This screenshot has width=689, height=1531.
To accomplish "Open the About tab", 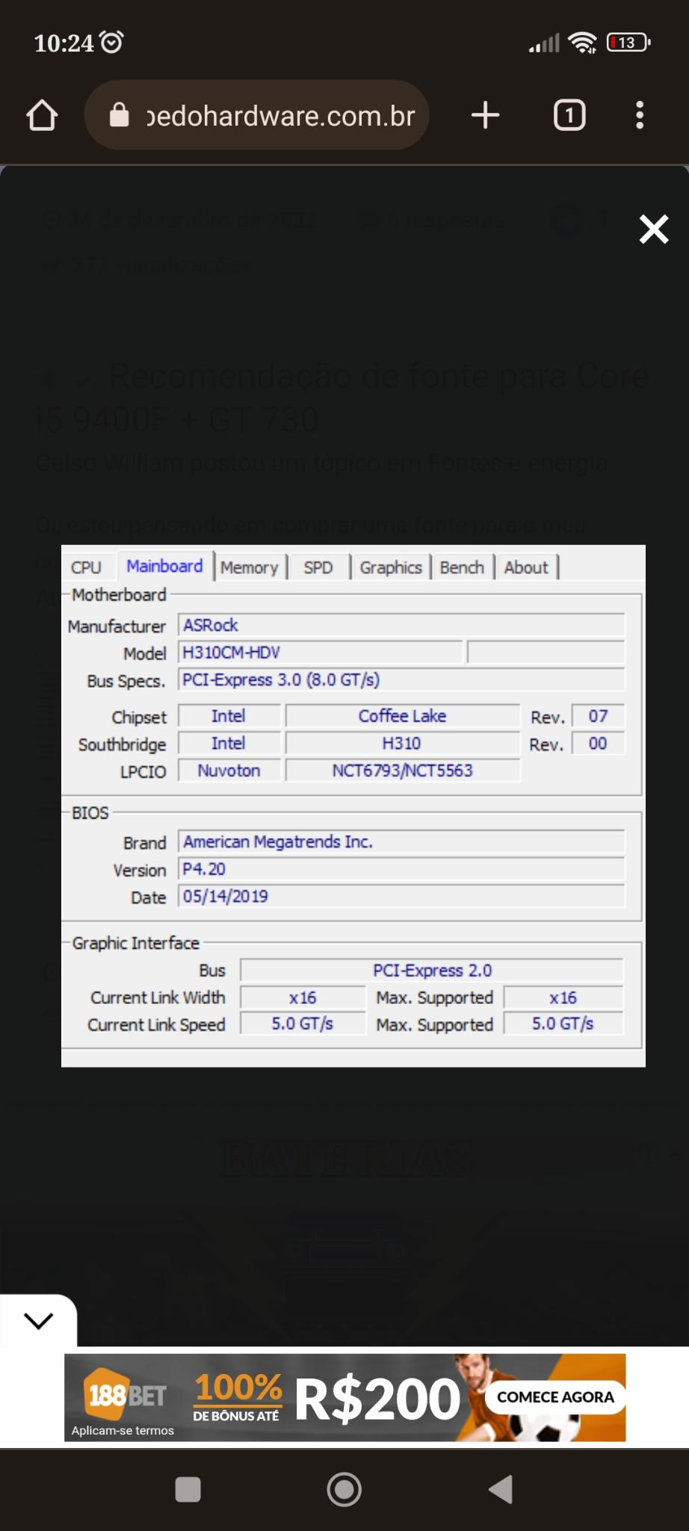I will click(x=526, y=567).
